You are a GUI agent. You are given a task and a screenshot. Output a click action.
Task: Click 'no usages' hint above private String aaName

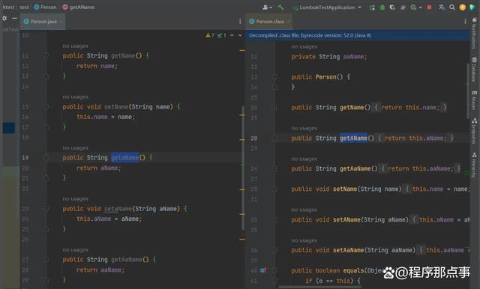click(x=304, y=47)
